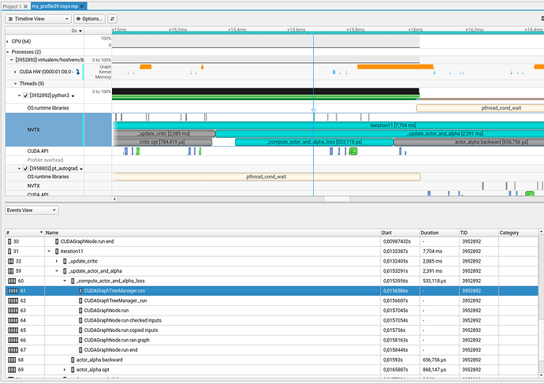
Task: Select the actor_alpha backward timeline bar
Action: pyautogui.click(x=469, y=142)
